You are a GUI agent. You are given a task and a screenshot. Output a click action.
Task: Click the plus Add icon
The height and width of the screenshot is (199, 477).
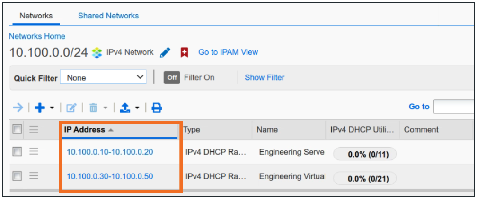(40, 108)
